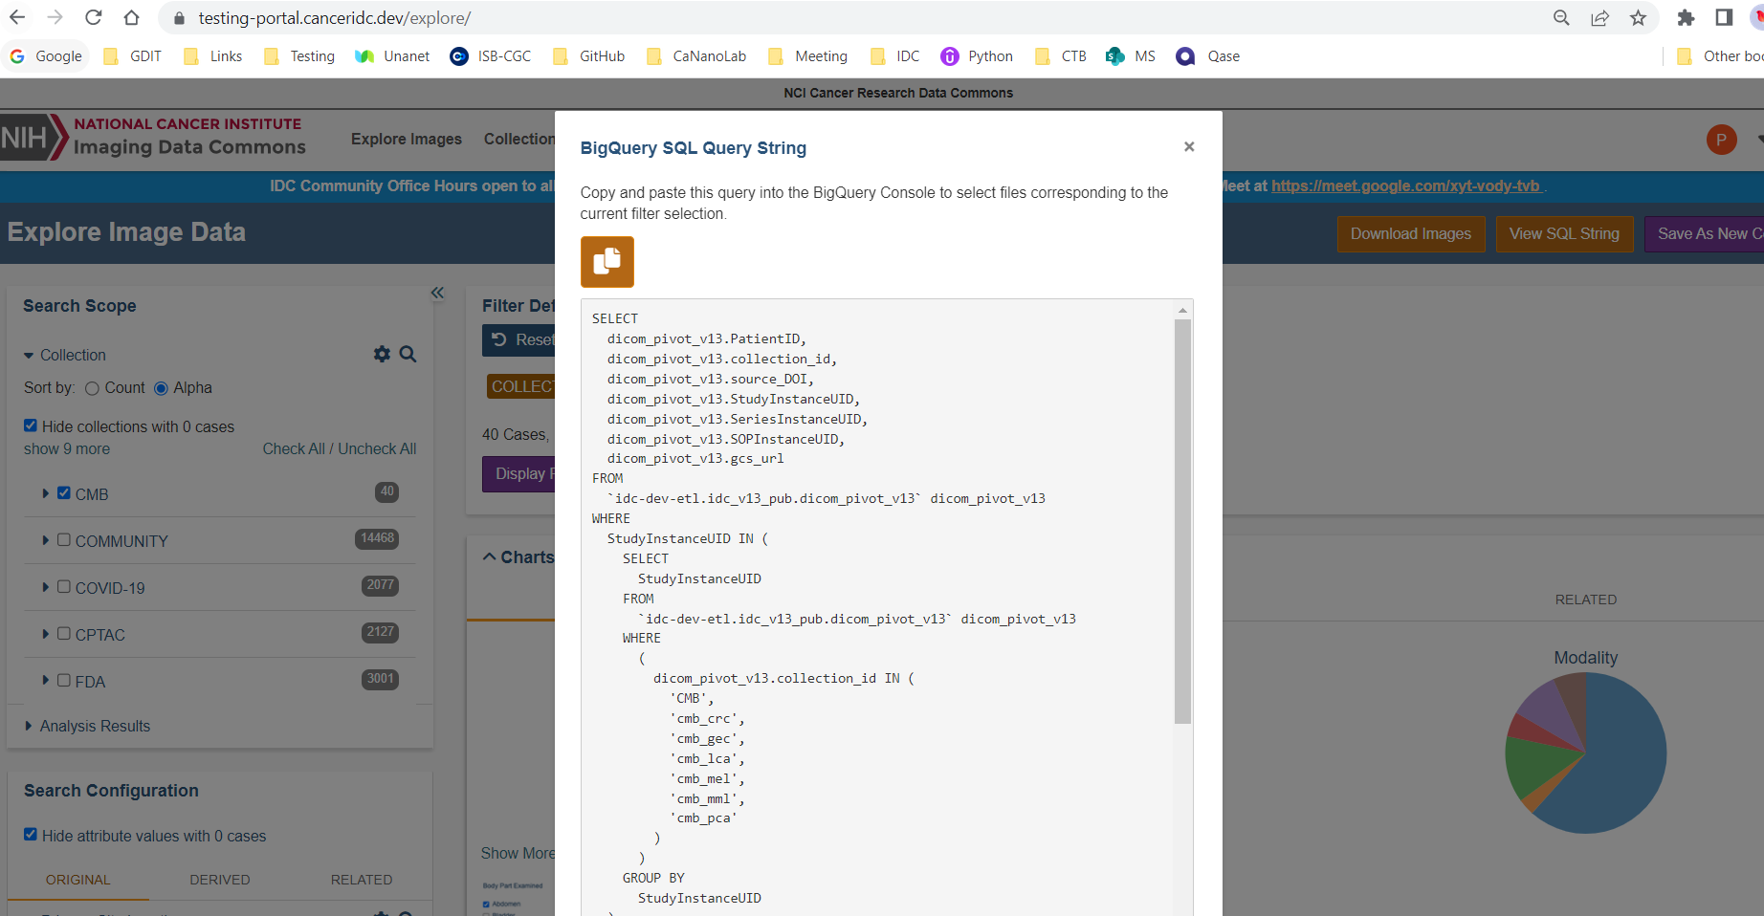Open the Collection search magnifying glass
The image size is (1764, 916).
(x=408, y=354)
